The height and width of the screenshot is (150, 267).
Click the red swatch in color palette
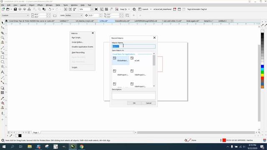click(x=262, y=78)
